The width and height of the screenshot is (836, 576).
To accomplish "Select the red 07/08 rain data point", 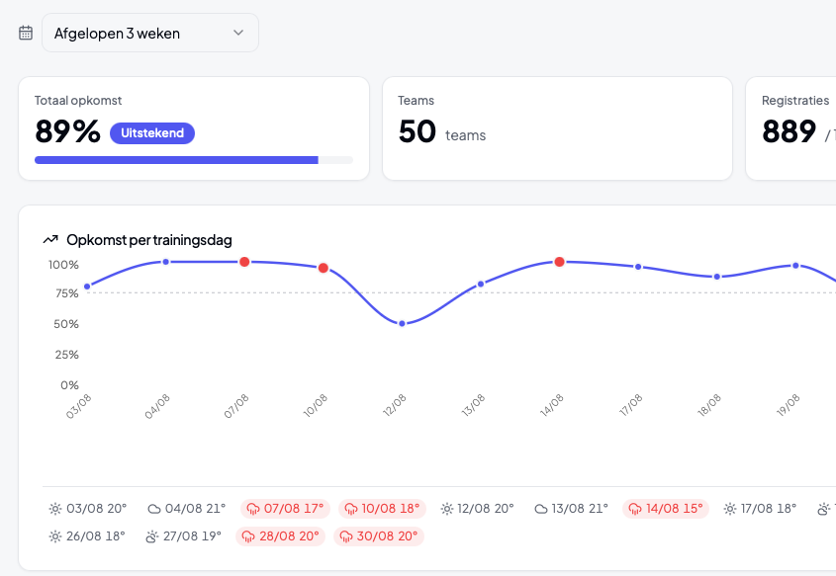I will (x=244, y=262).
